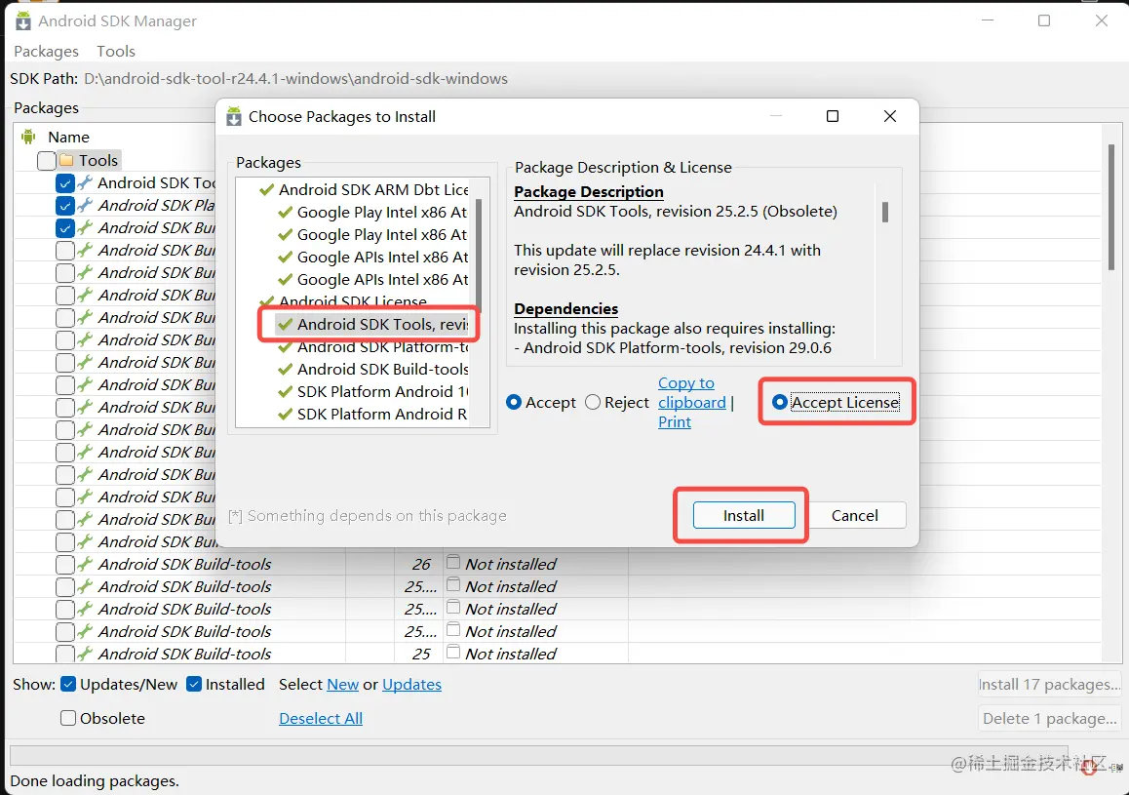Screen dimensions: 1129x795
Task: Click the 'Done loading packages.' status text
Action: coord(95,780)
